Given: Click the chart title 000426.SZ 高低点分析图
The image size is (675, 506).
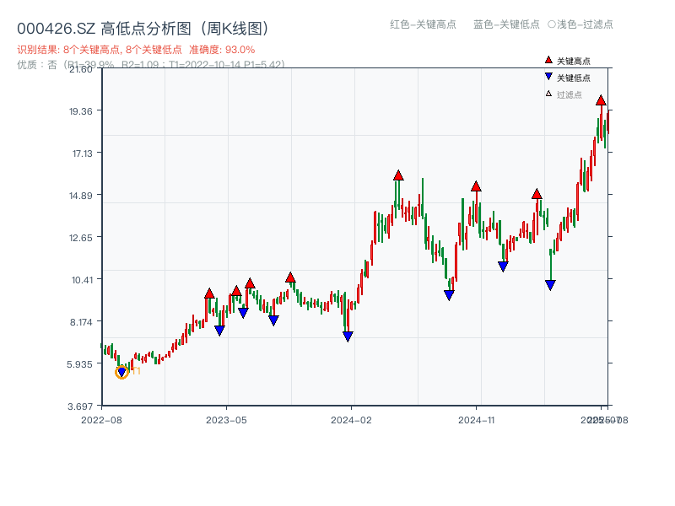Looking at the screenshot, I should pyautogui.click(x=143, y=29).
